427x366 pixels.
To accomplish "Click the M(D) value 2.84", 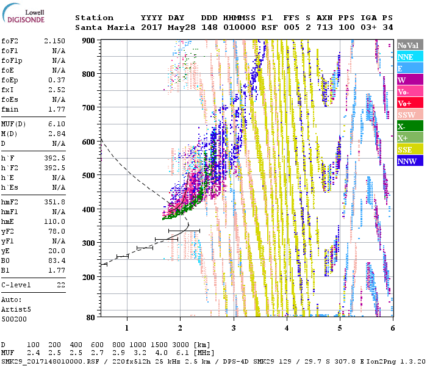I will click(x=57, y=134).
